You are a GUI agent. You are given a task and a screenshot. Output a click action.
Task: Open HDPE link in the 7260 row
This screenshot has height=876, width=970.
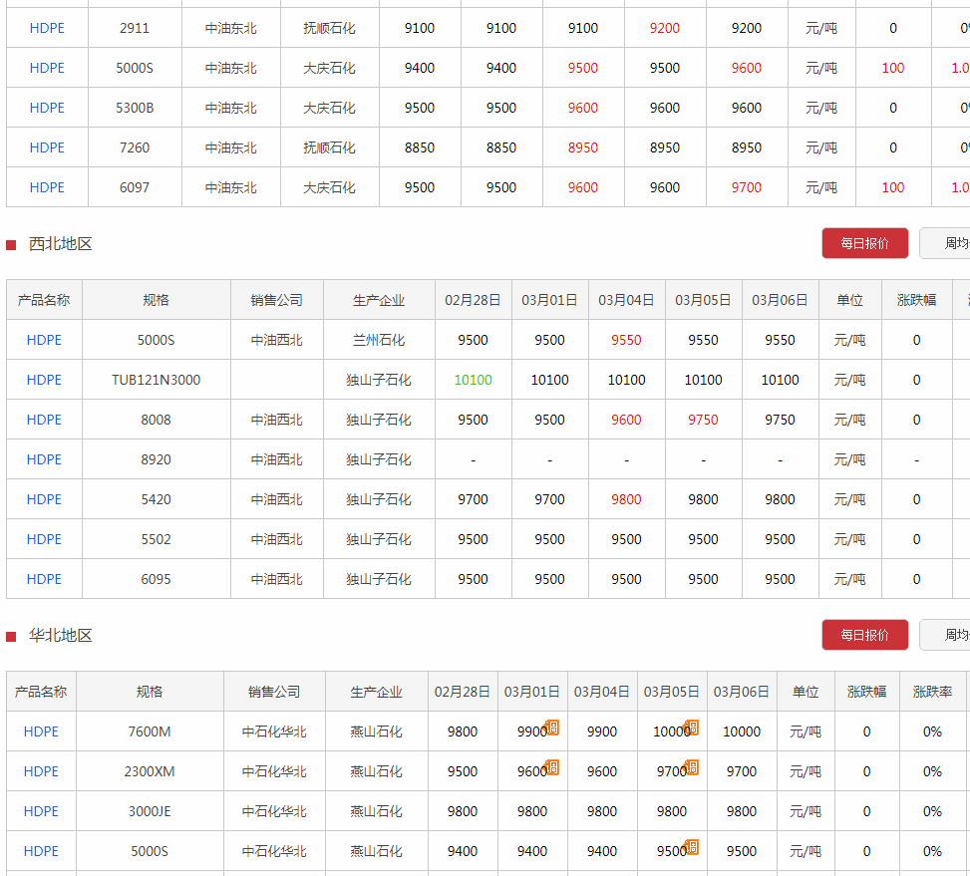coord(47,147)
